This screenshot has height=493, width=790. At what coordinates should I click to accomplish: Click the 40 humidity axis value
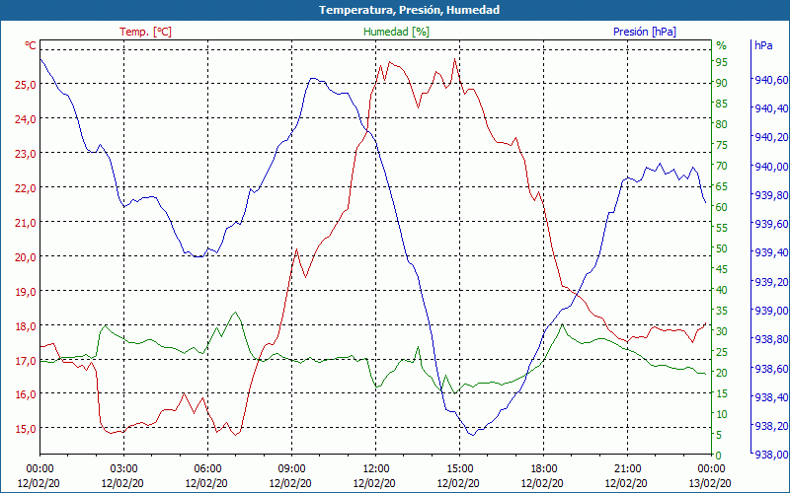click(x=722, y=290)
